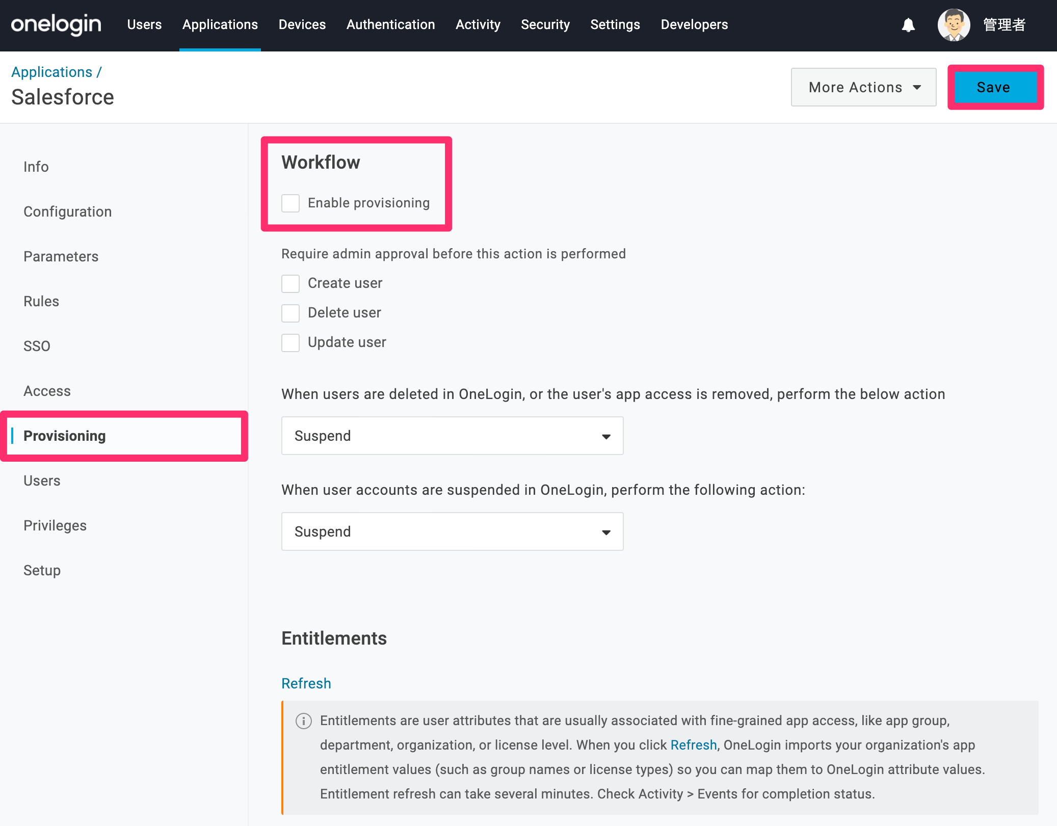Tick the Delete user approval checkbox
The height and width of the screenshot is (826, 1057).
(x=290, y=313)
